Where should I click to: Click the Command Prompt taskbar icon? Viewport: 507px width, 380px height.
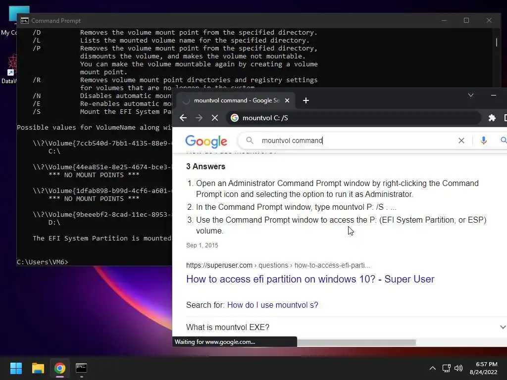[x=81, y=368]
